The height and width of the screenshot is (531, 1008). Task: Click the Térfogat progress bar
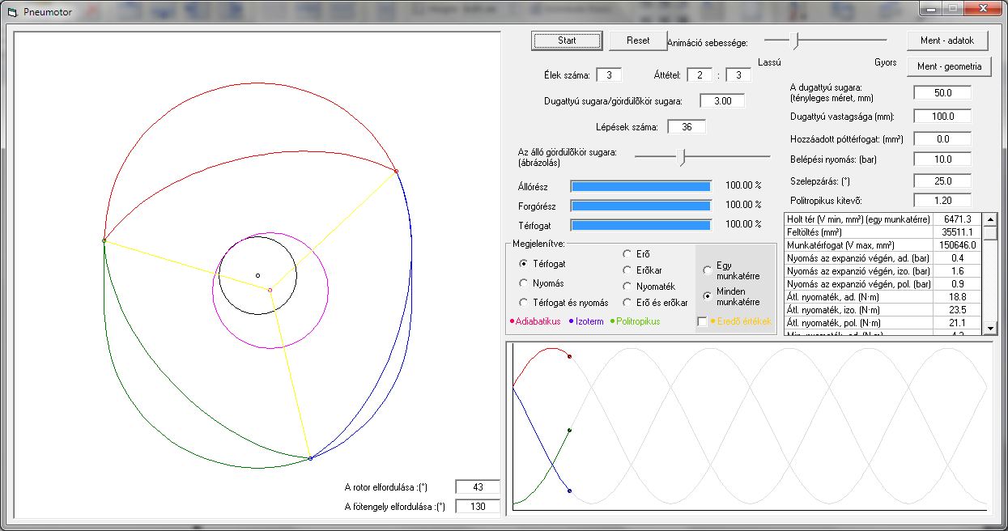coord(641,225)
